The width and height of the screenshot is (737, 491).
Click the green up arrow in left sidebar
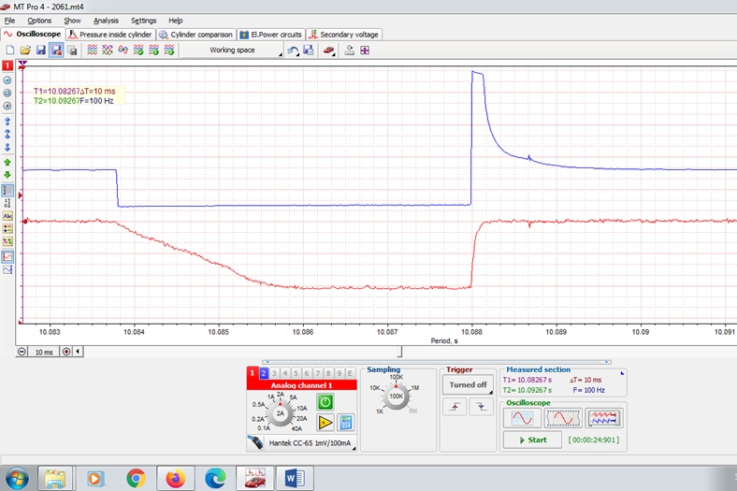point(7,162)
